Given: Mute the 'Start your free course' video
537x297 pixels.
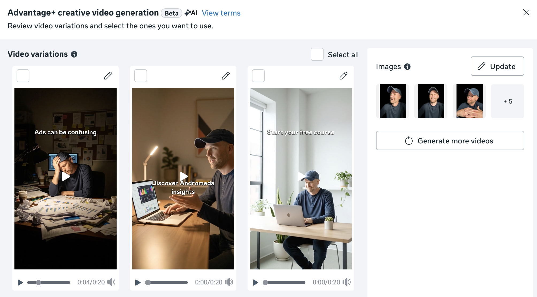Looking at the screenshot, I should click(346, 282).
